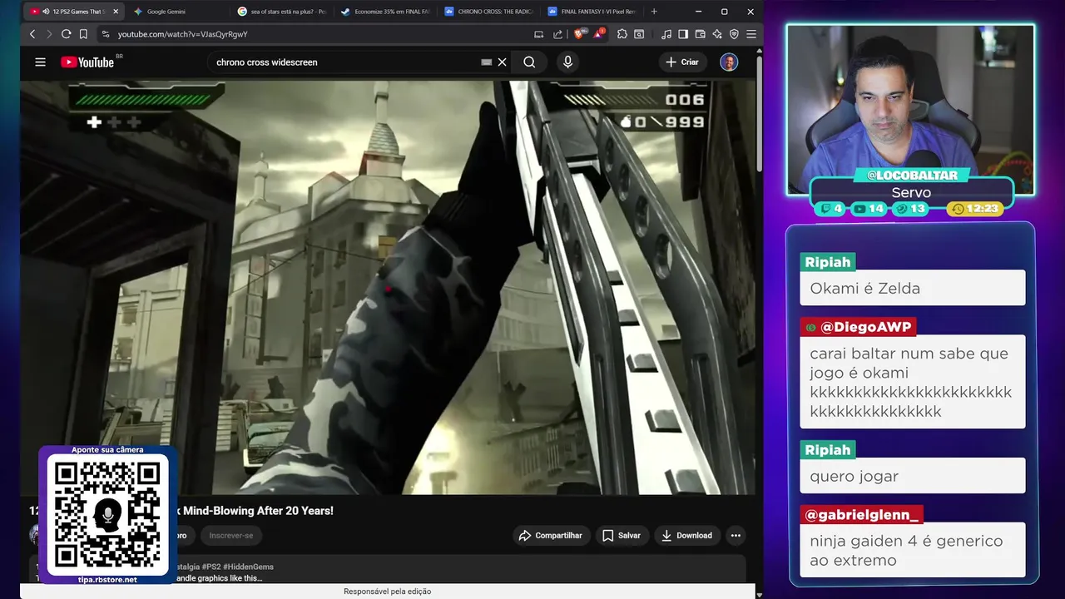Click the @gabrielglenn_ username in chat

(x=861, y=515)
